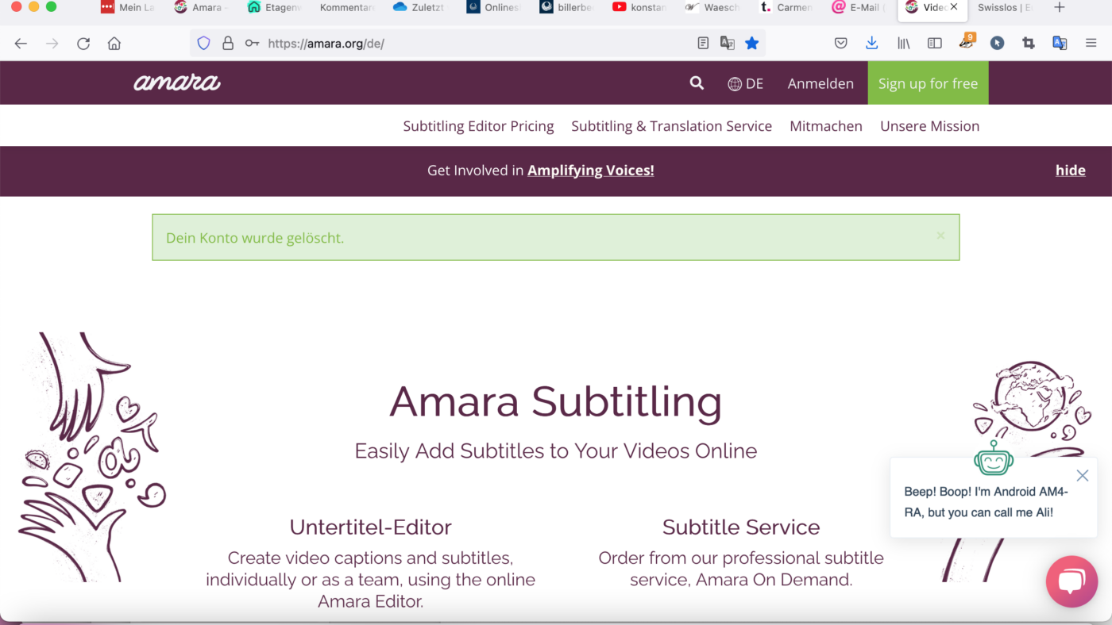Click Sign up for free button
This screenshot has width=1112, height=625.
(x=928, y=83)
